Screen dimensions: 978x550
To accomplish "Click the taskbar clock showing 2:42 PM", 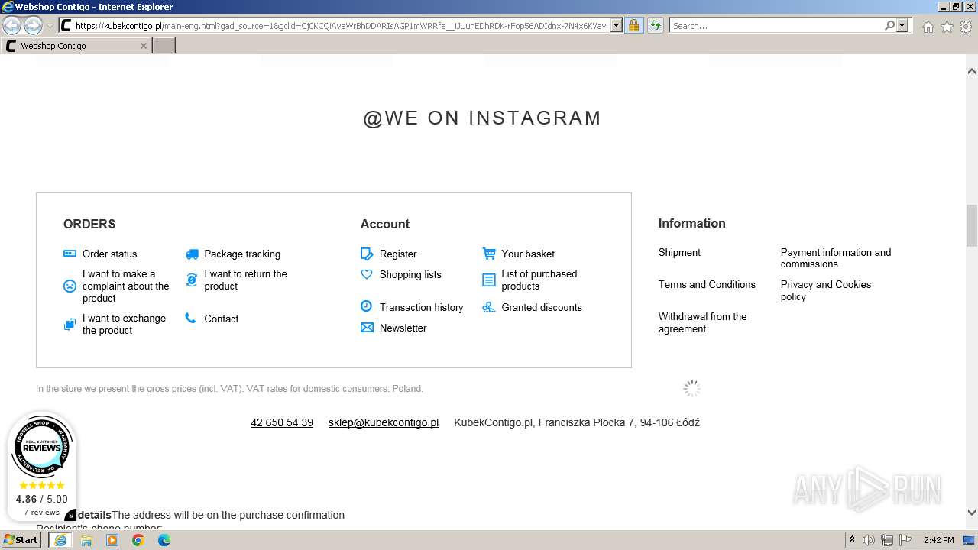I will tap(938, 540).
